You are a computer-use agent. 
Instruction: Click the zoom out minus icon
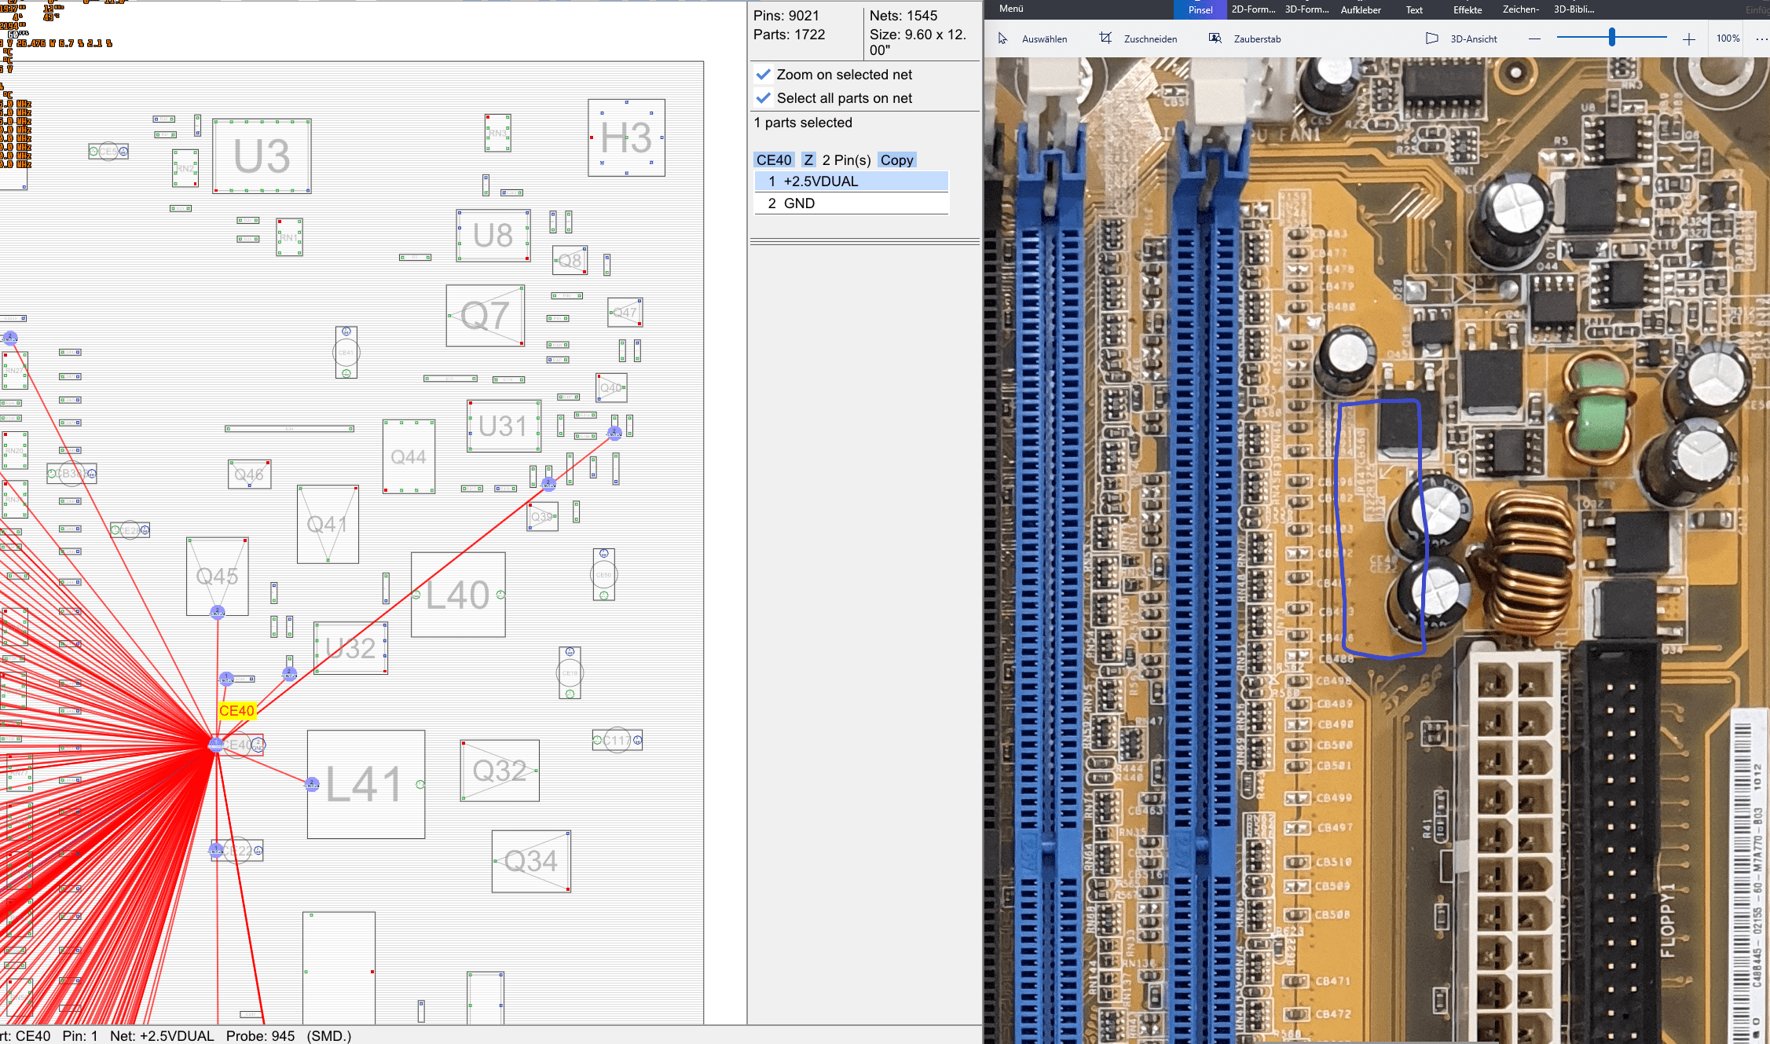click(1534, 38)
